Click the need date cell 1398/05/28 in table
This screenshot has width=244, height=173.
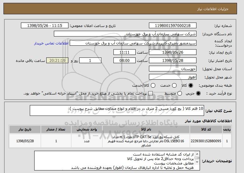[x=25, y=141]
